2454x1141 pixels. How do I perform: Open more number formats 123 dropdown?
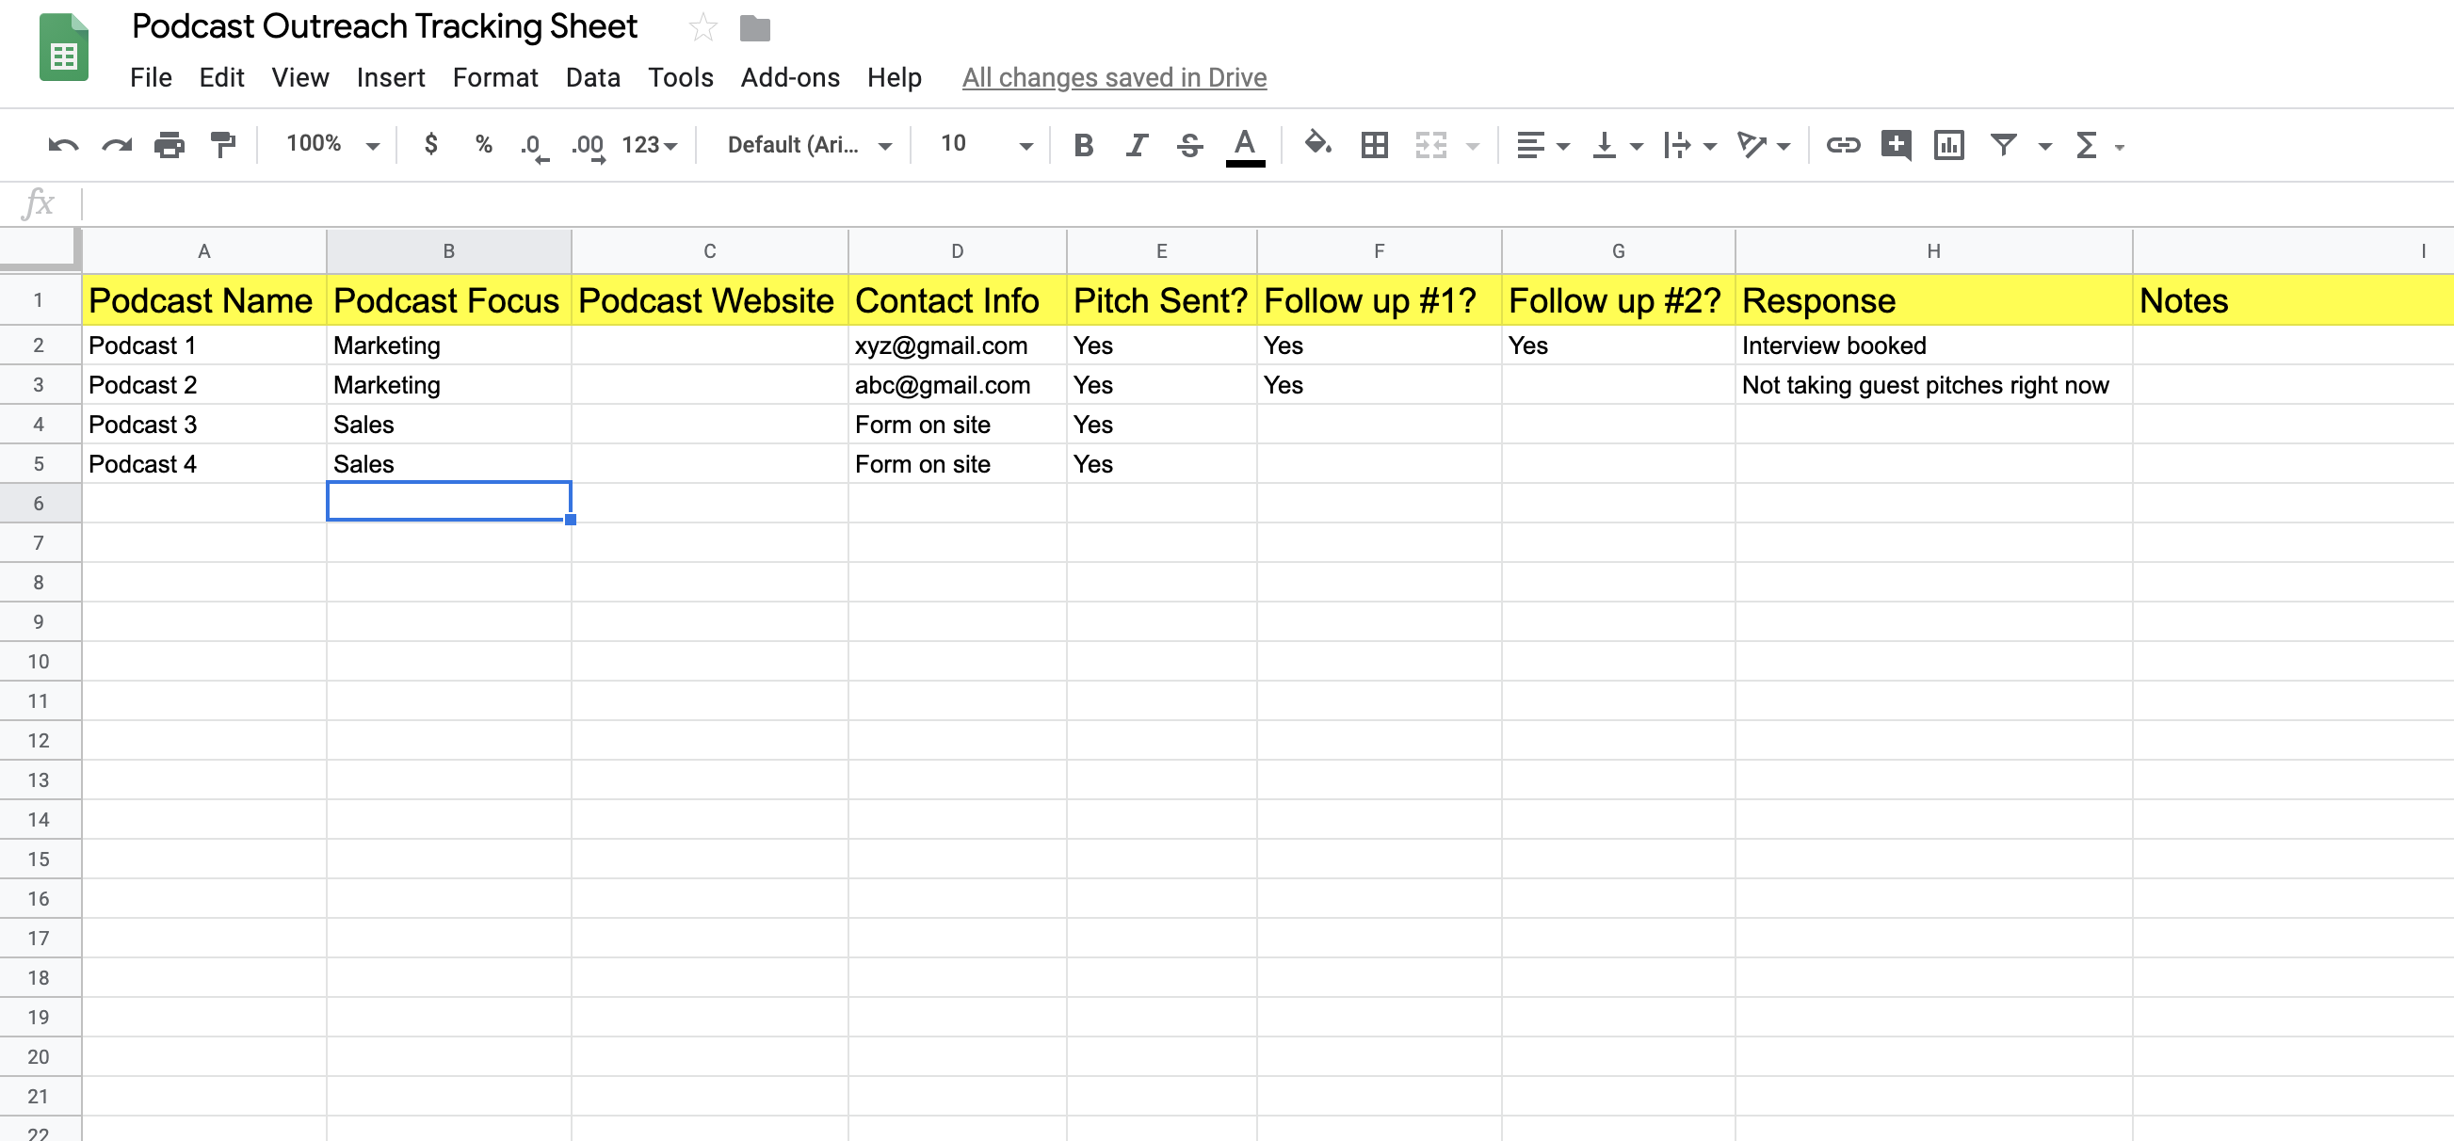point(649,145)
